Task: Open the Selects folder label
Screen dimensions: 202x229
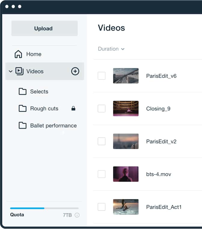Action: (x=39, y=91)
